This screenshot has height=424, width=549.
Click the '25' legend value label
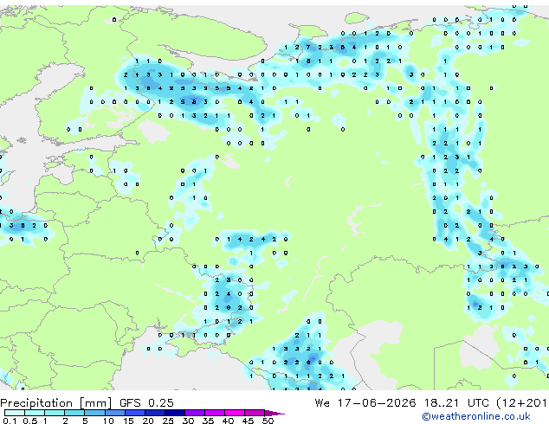tap(168, 421)
